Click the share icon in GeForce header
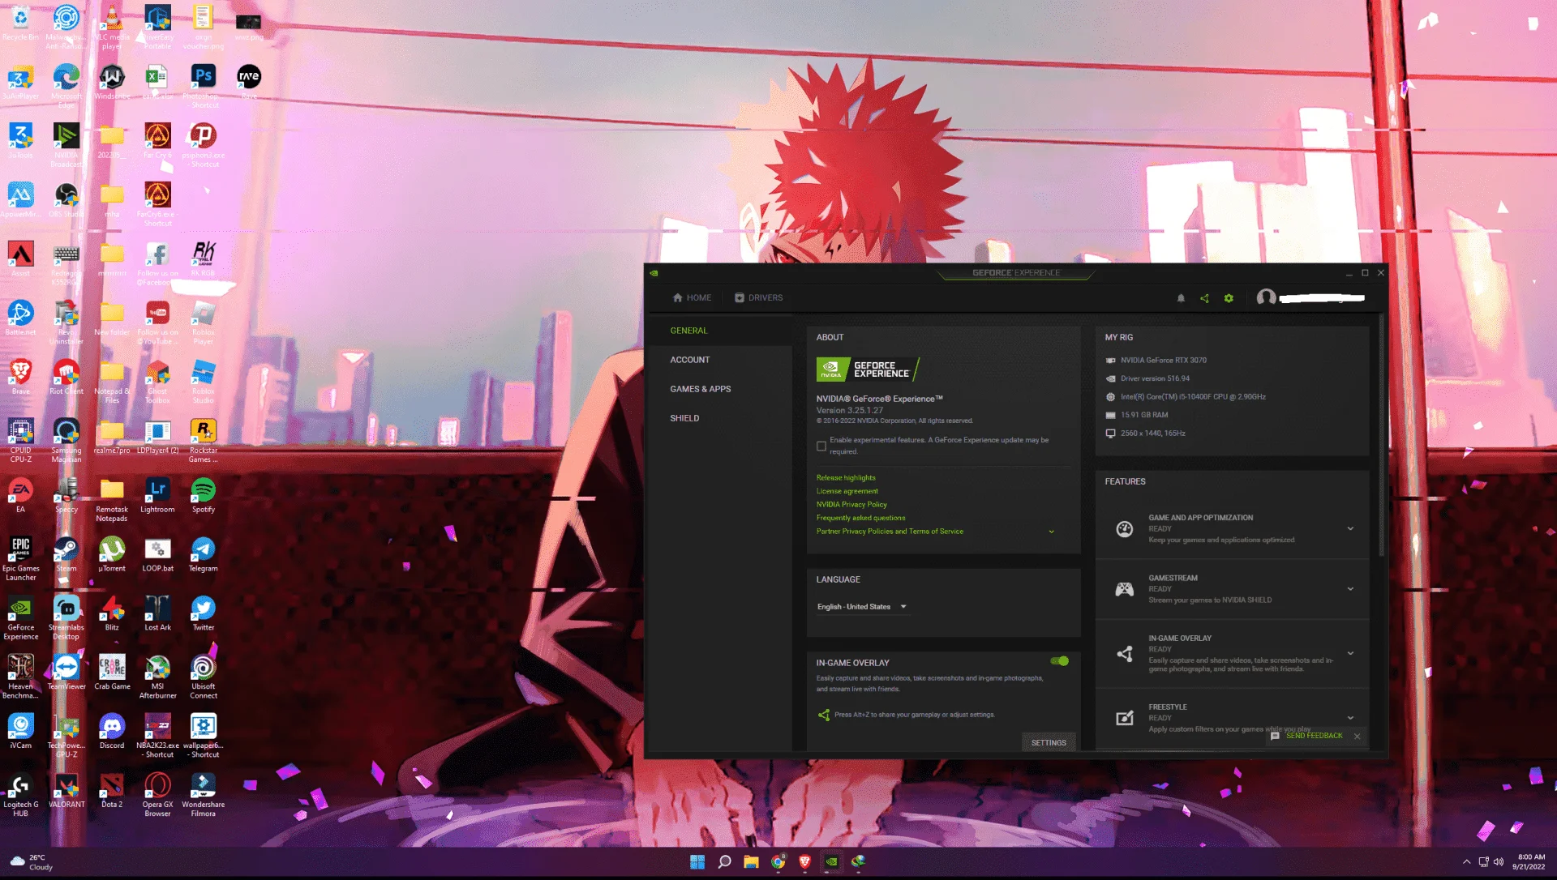Image resolution: width=1557 pixels, height=880 pixels. coord(1204,298)
